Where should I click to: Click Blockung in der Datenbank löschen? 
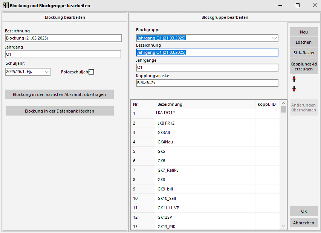(59, 111)
